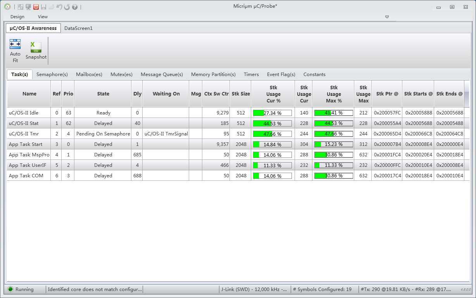Click the monitor icon in the quick toolbar
Image resolution: width=476 pixels, height=298 pixels.
[28, 7]
